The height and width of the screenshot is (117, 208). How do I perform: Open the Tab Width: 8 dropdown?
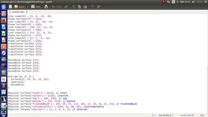(166, 115)
